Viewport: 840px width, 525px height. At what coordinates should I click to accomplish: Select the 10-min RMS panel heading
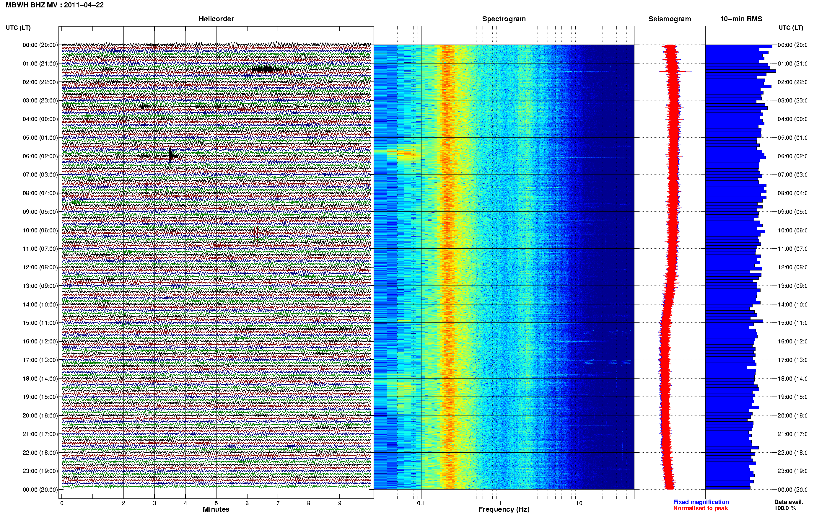(x=741, y=19)
